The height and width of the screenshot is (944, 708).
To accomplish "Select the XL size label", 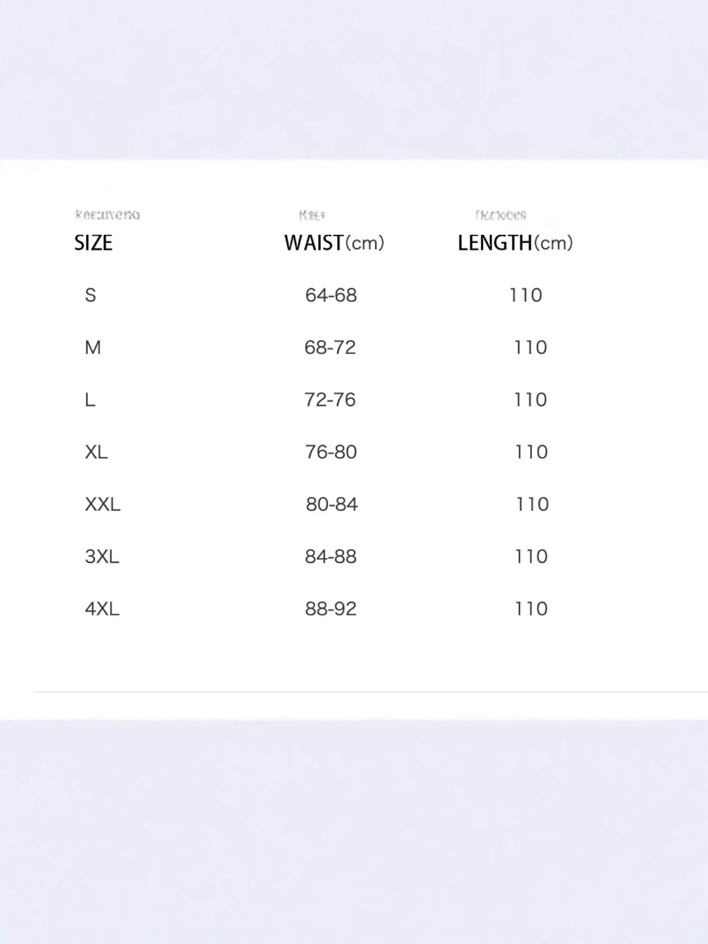I will 96,452.
